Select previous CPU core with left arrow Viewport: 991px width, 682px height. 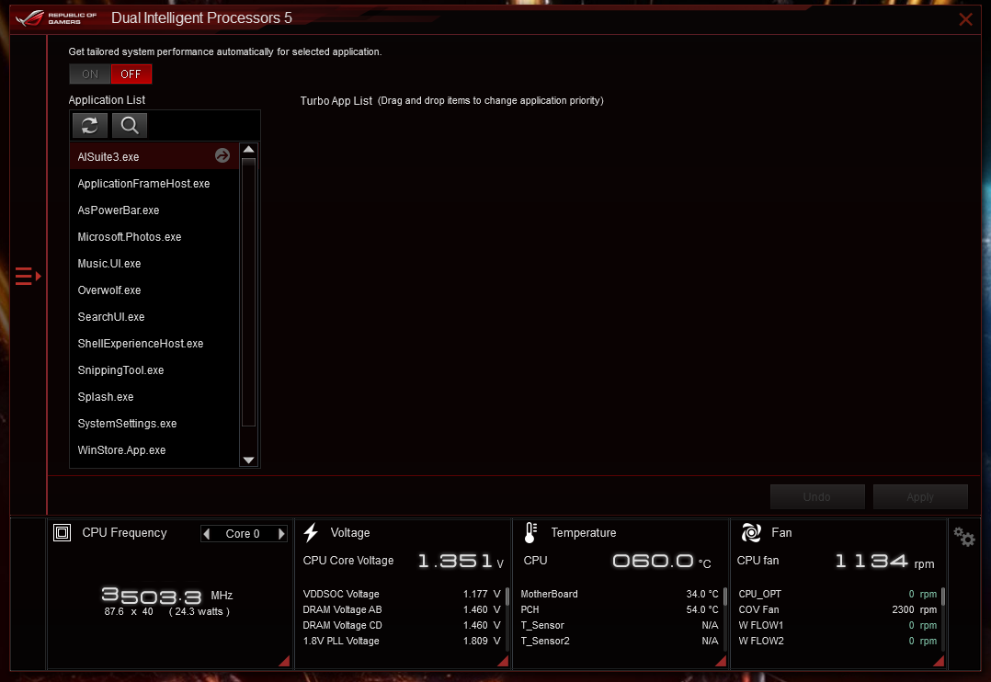pyautogui.click(x=207, y=533)
